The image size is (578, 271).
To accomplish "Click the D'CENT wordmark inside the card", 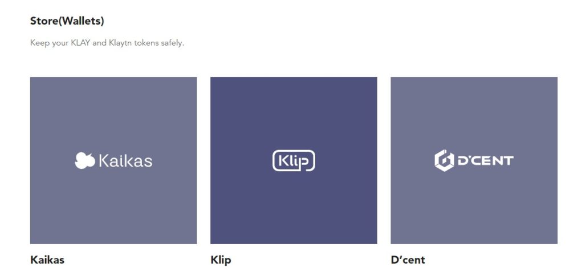I will click(485, 161).
